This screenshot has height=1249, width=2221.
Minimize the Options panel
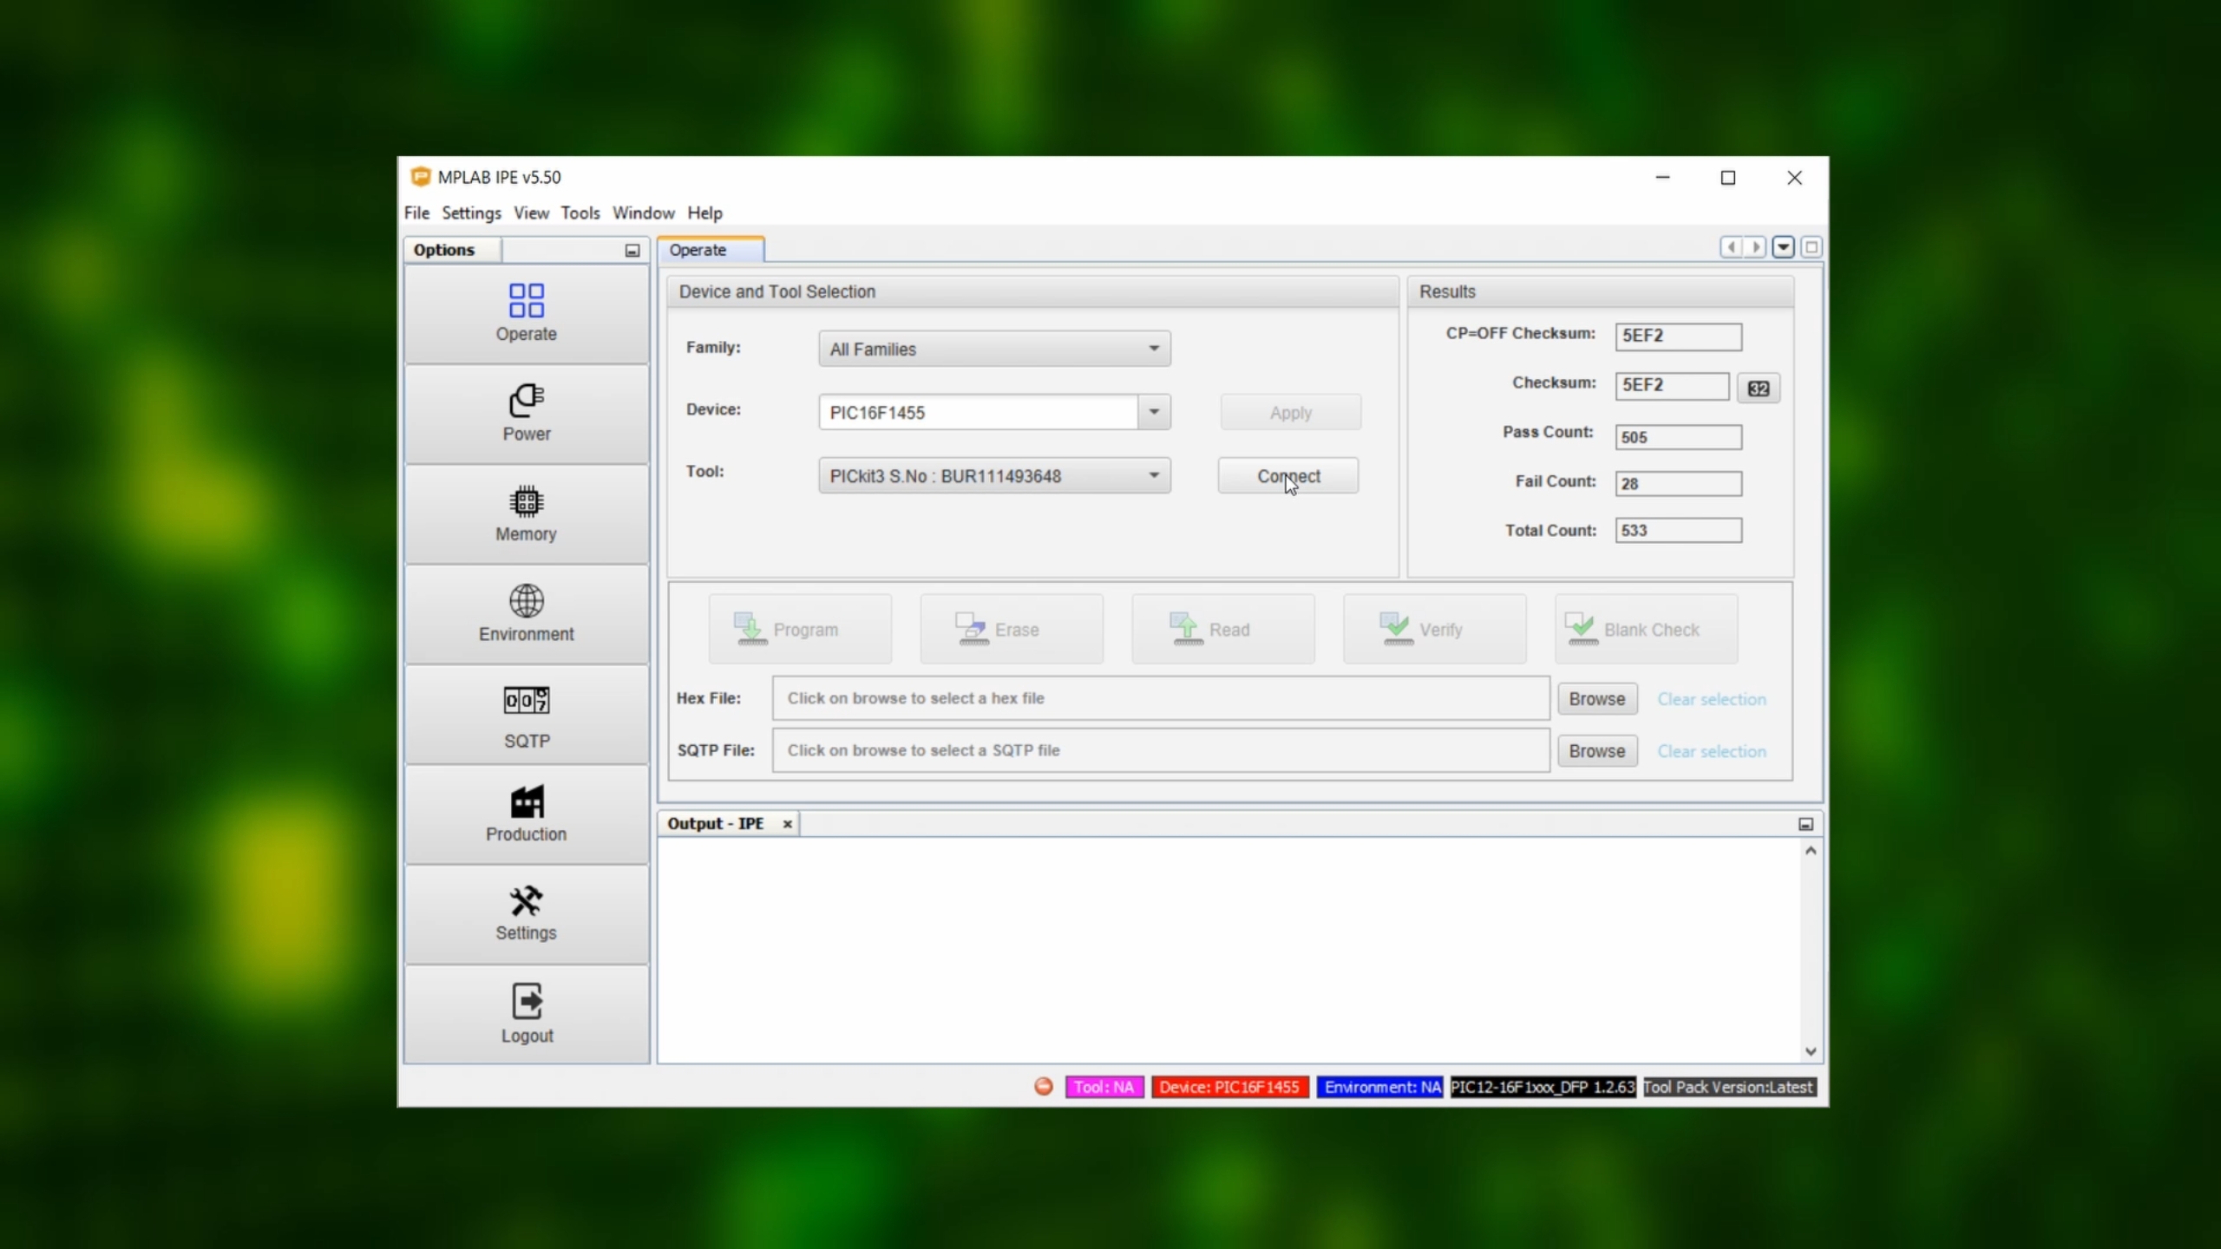pos(632,251)
